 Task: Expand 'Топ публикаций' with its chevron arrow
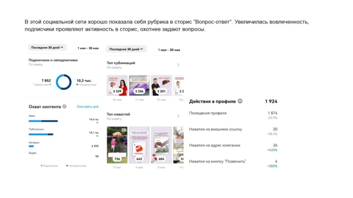[178, 65]
